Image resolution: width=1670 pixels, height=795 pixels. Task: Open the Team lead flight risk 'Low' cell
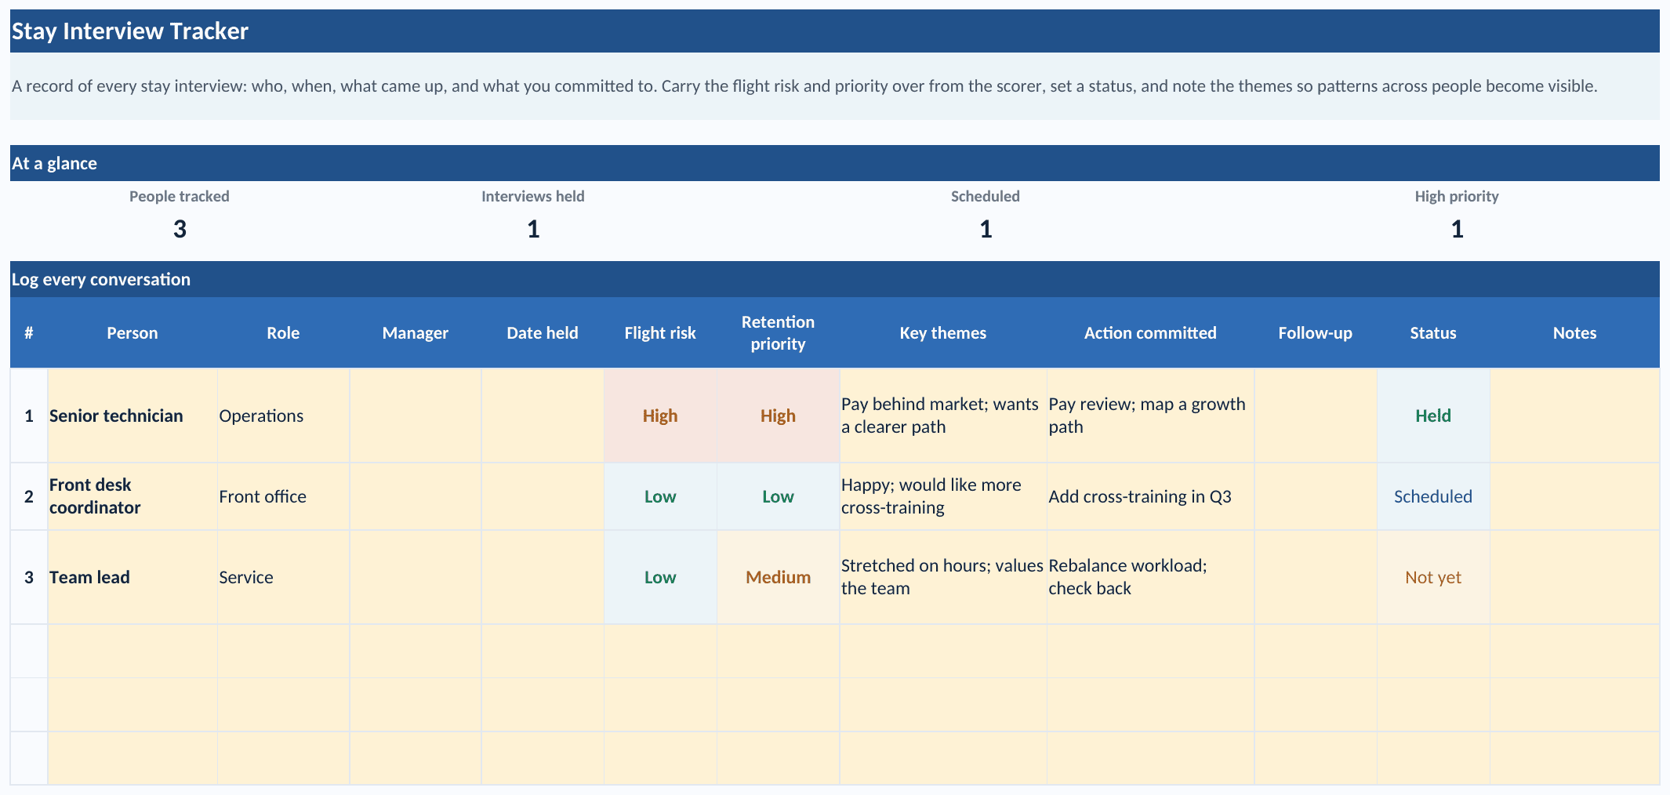click(660, 577)
